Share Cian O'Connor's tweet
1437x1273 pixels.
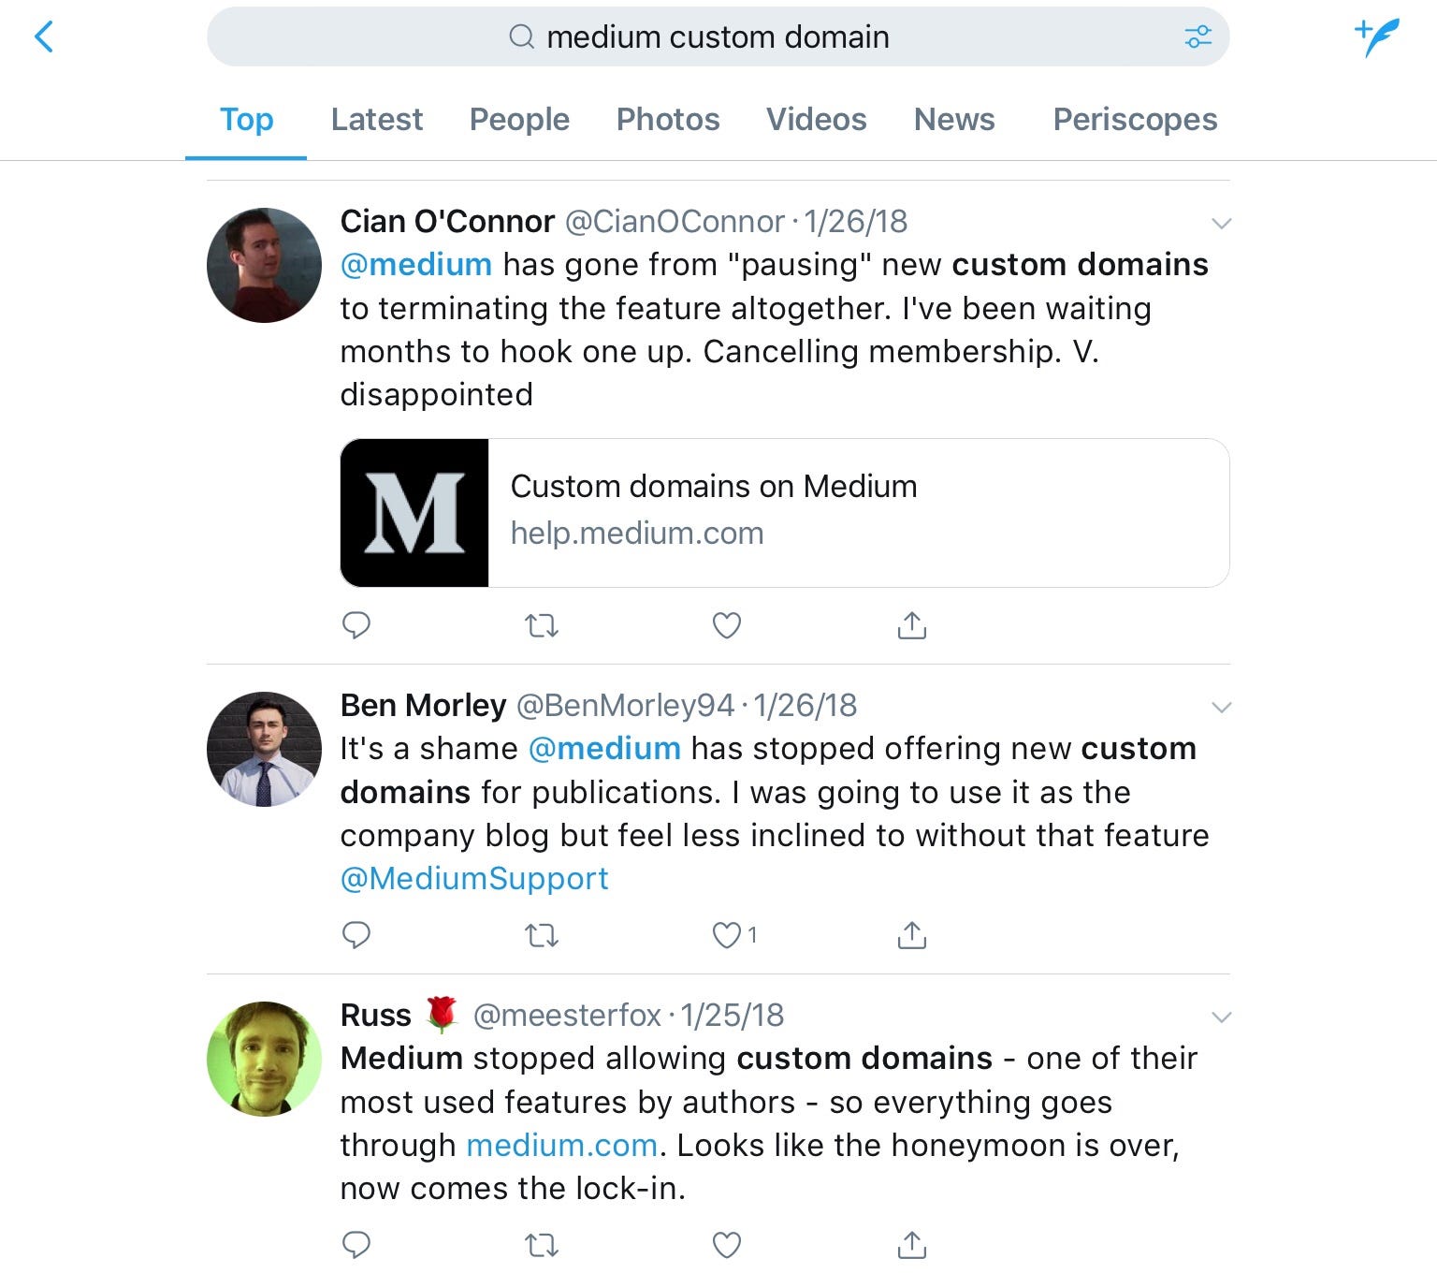tap(911, 624)
